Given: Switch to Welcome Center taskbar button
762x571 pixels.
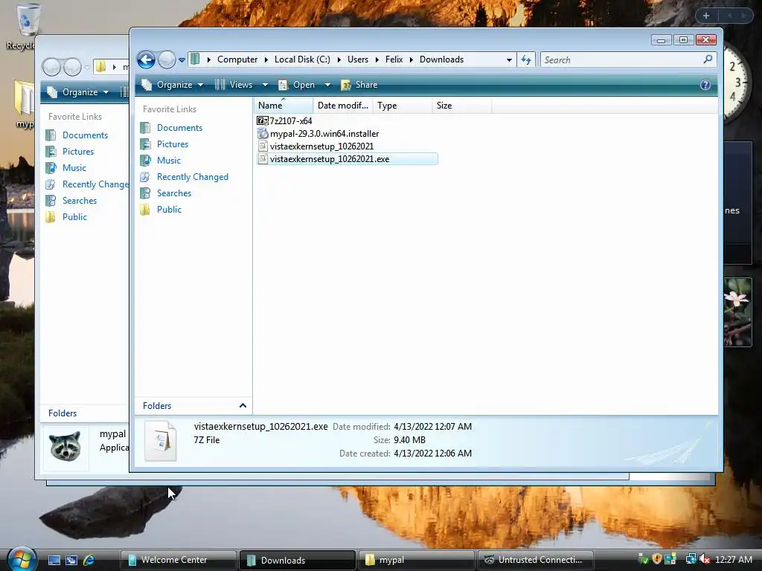Looking at the screenshot, I should click(178, 560).
